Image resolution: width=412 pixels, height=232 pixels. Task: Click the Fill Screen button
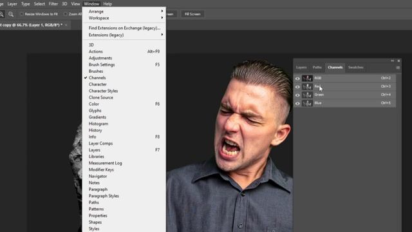(192, 14)
